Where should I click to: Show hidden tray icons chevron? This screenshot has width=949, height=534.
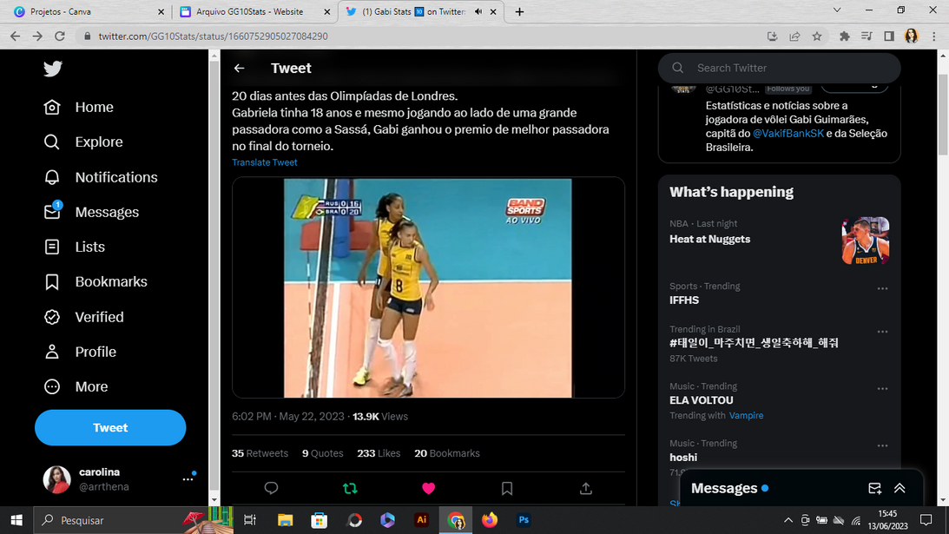point(788,520)
